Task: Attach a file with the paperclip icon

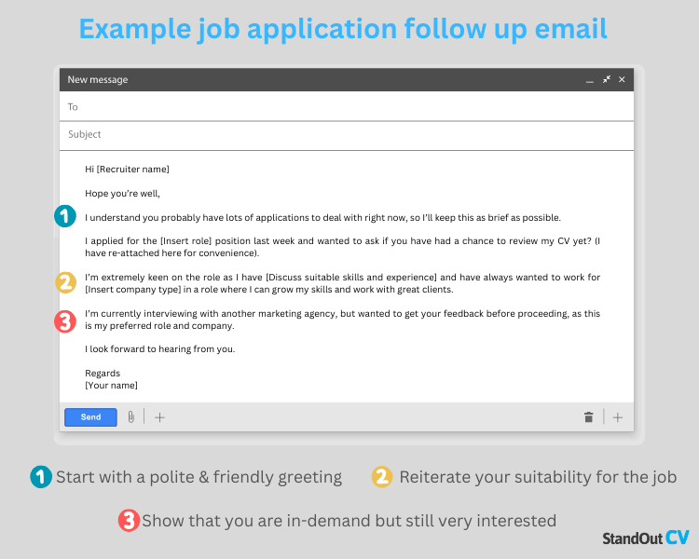Action: click(131, 417)
